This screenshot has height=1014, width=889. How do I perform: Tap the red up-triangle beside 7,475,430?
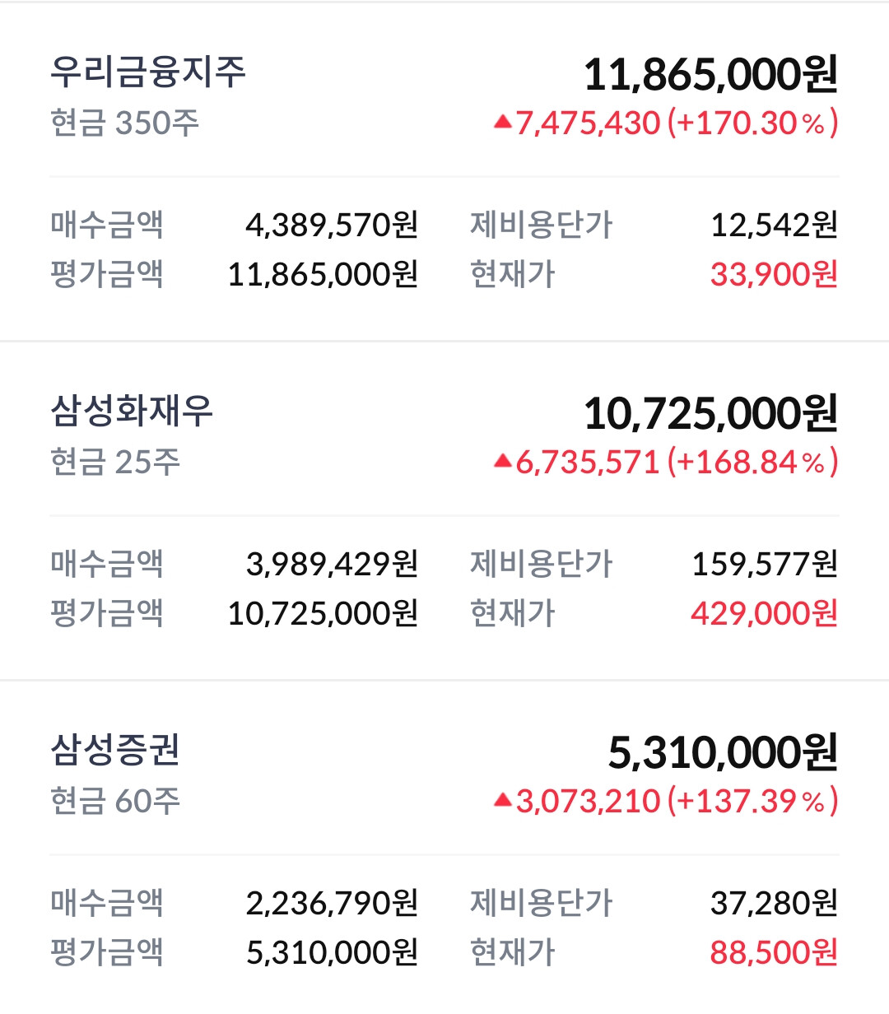[x=503, y=123]
